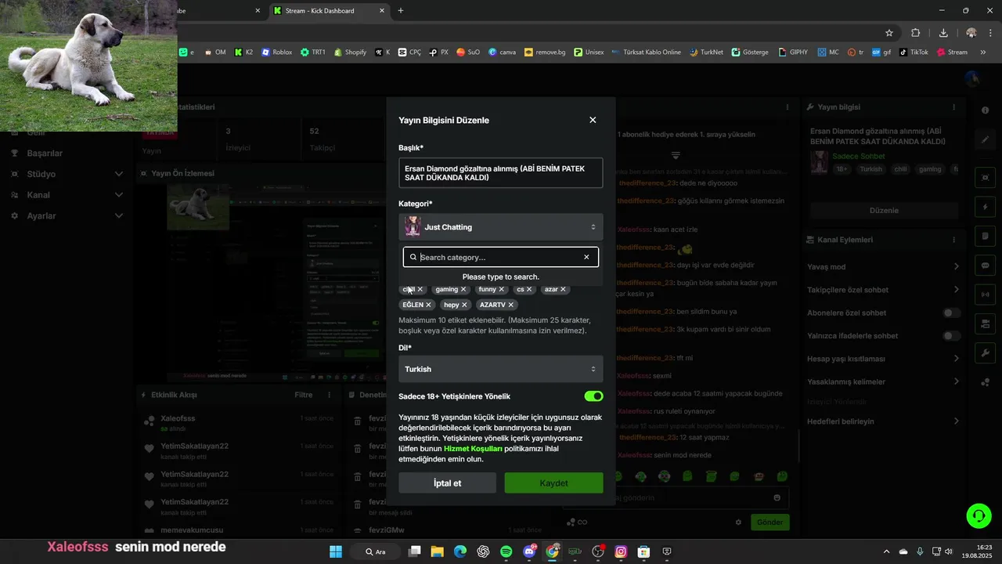Click the chat bubble icon in sidebar
Image resolution: width=1002 pixels, height=564 pixels.
pos(985,266)
